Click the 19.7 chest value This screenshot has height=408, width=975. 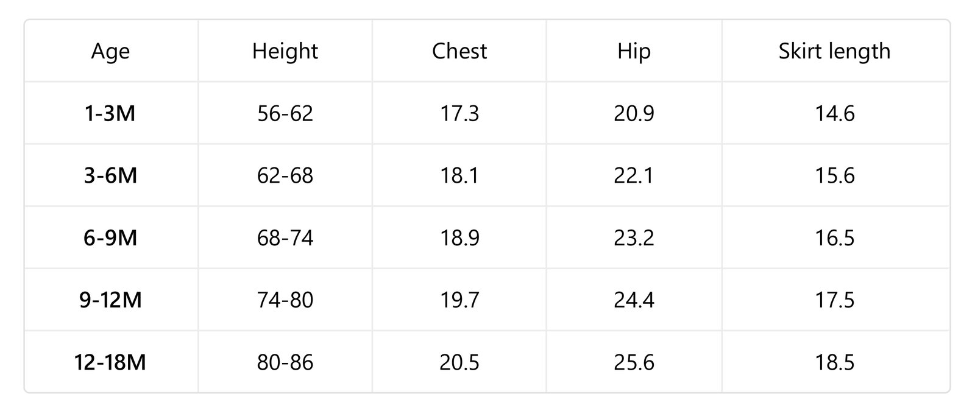point(459,300)
